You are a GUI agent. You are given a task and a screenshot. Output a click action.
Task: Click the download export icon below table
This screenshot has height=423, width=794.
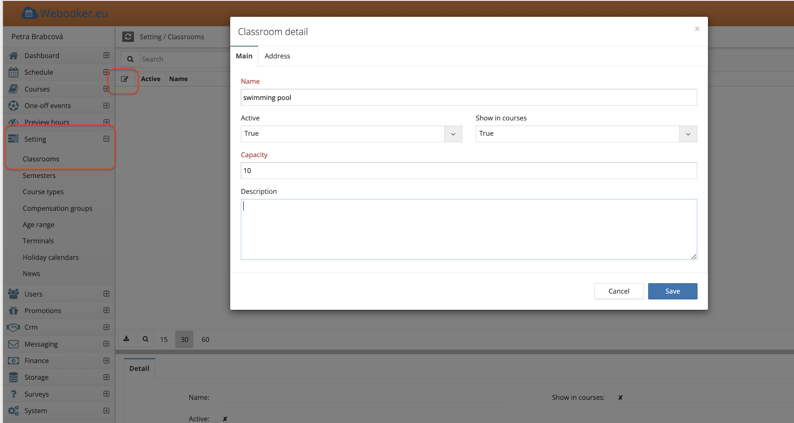127,339
